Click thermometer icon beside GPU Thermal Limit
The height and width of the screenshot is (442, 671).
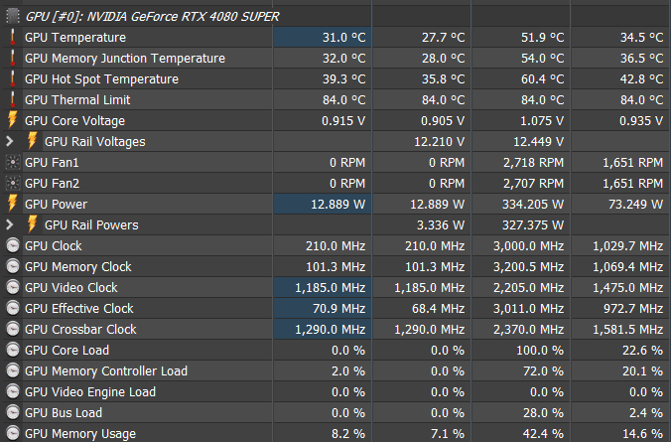(x=13, y=99)
